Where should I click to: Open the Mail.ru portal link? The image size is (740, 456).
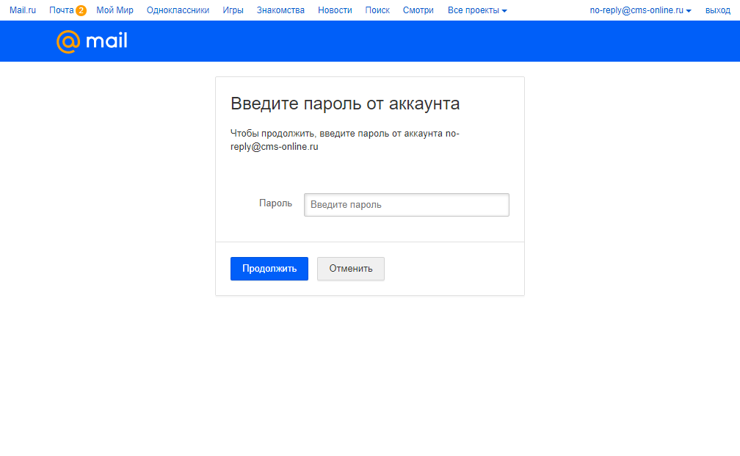(23, 10)
